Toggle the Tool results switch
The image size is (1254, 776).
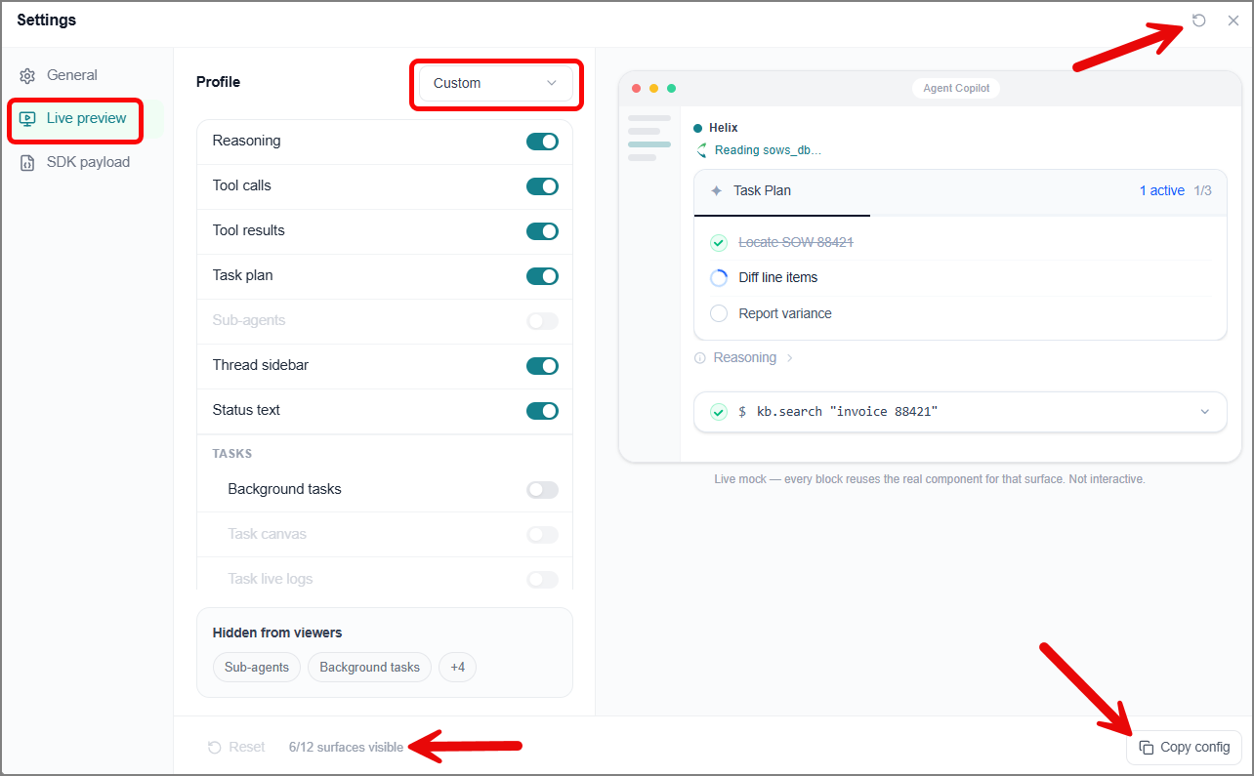542,231
